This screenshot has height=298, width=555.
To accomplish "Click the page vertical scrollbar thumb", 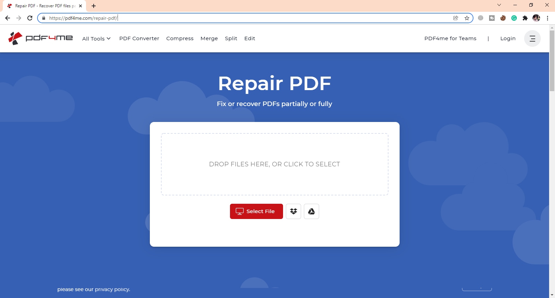I will click(552, 61).
